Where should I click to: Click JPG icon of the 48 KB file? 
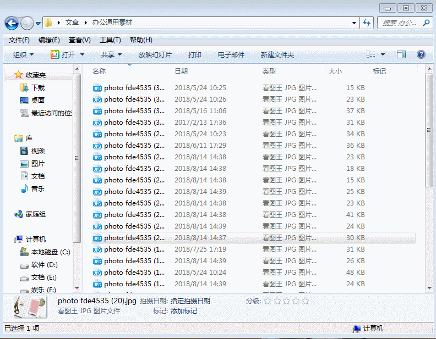(97, 273)
